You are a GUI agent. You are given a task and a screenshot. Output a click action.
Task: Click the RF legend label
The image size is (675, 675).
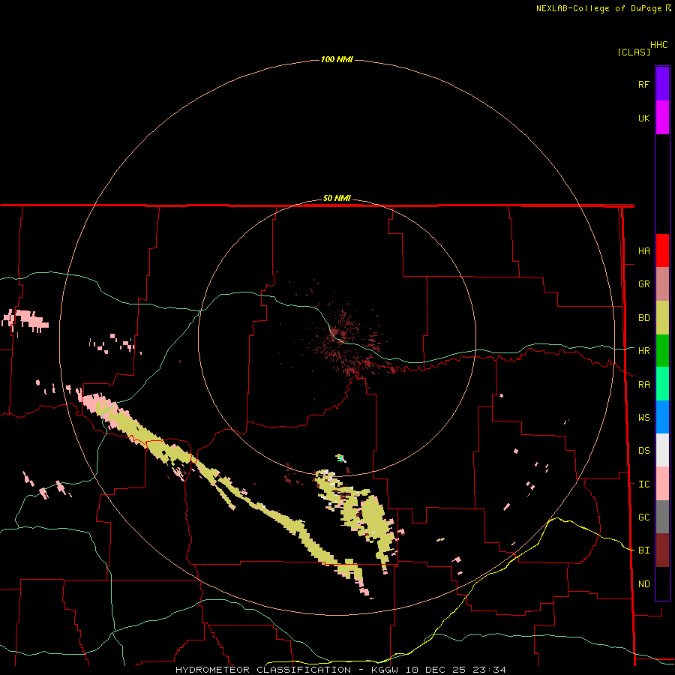[x=643, y=84]
